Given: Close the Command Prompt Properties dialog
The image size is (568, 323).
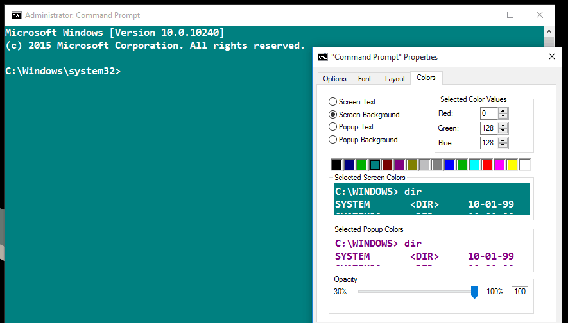Looking at the screenshot, I should point(552,56).
